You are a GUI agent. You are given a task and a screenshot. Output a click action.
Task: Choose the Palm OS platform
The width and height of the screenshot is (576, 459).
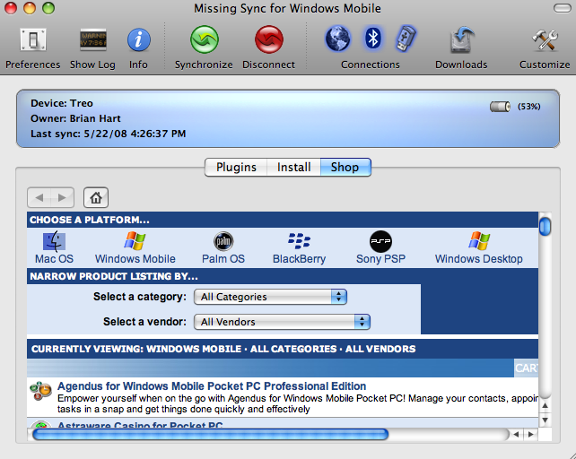[223, 242]
